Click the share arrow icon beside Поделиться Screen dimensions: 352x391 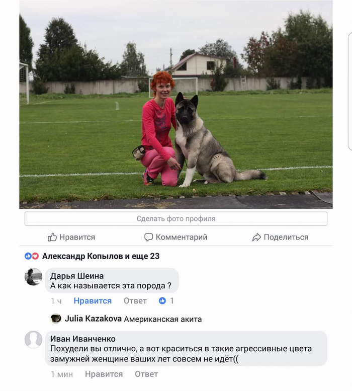256,238
